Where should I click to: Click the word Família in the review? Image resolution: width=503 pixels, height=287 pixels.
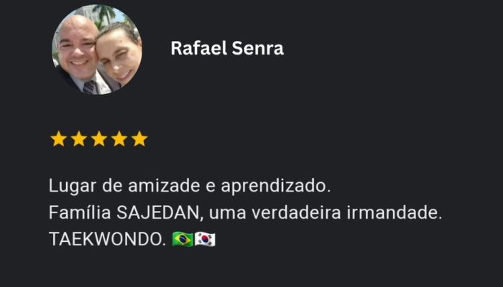pyautogui.click(x=80, y=212)
